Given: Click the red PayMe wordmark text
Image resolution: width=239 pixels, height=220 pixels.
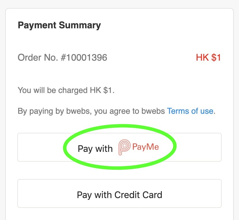Looking at the screenshot, I should click(146, 147).
